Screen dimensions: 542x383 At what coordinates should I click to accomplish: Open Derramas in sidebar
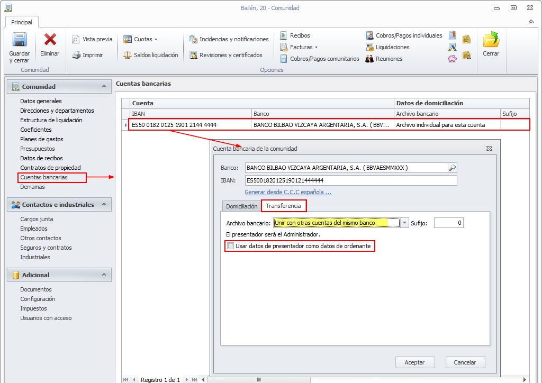point(32,187)
